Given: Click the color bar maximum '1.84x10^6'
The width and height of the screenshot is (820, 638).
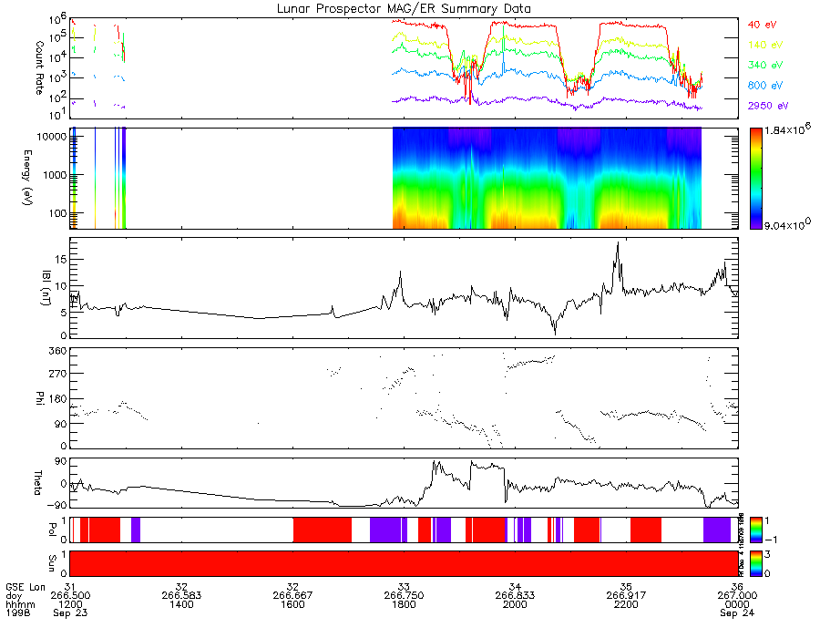Looking at the screenshot, I should [787, 129].
